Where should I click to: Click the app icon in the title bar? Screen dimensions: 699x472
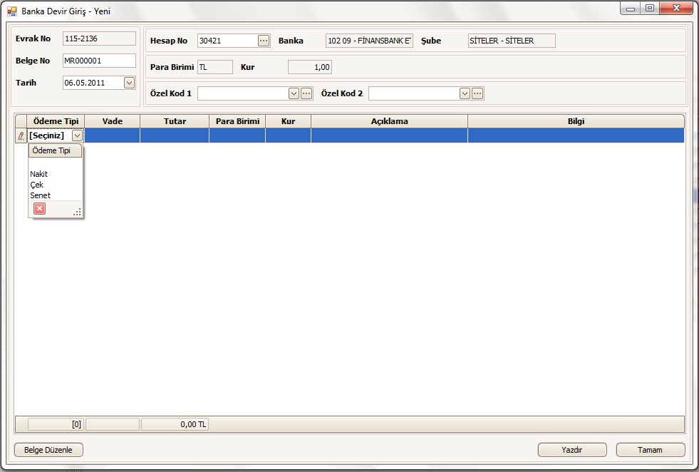point(12,11)
